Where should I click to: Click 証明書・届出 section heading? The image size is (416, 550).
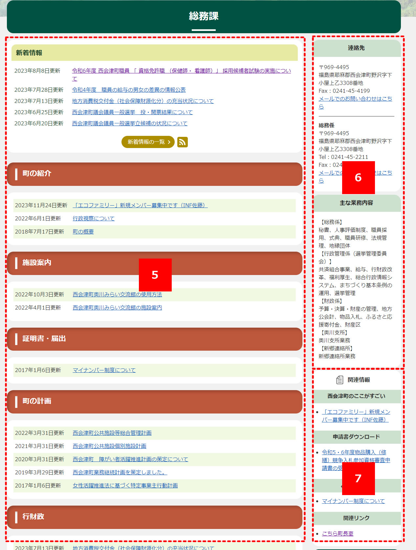(x=155, y=339)
